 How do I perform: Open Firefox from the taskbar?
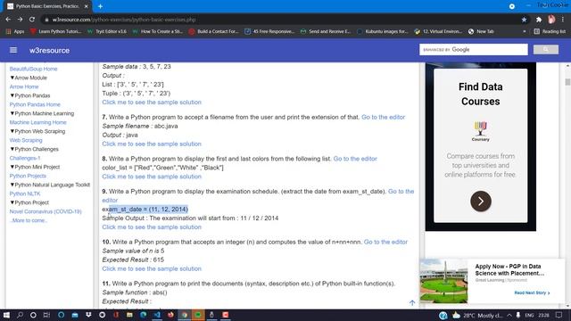[x=170, y=315]
